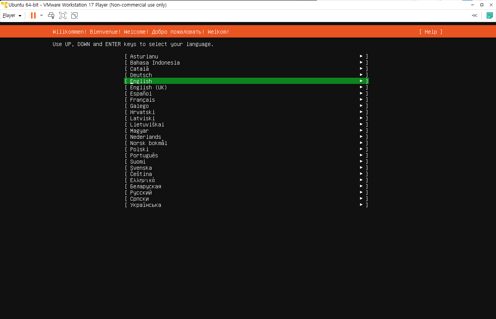Pick English (UK) language

(246, 87)
